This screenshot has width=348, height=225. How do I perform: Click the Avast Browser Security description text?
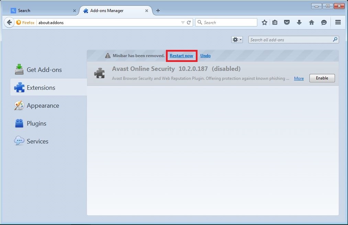coord(200,78)
